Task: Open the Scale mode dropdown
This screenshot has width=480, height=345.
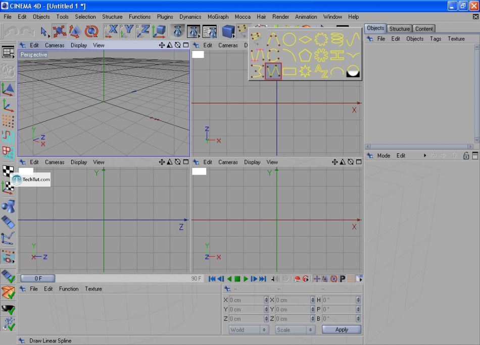Action: click(x=294, y=330)
